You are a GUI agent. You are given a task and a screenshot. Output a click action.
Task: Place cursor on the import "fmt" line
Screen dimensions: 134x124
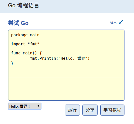coord(25,44)
